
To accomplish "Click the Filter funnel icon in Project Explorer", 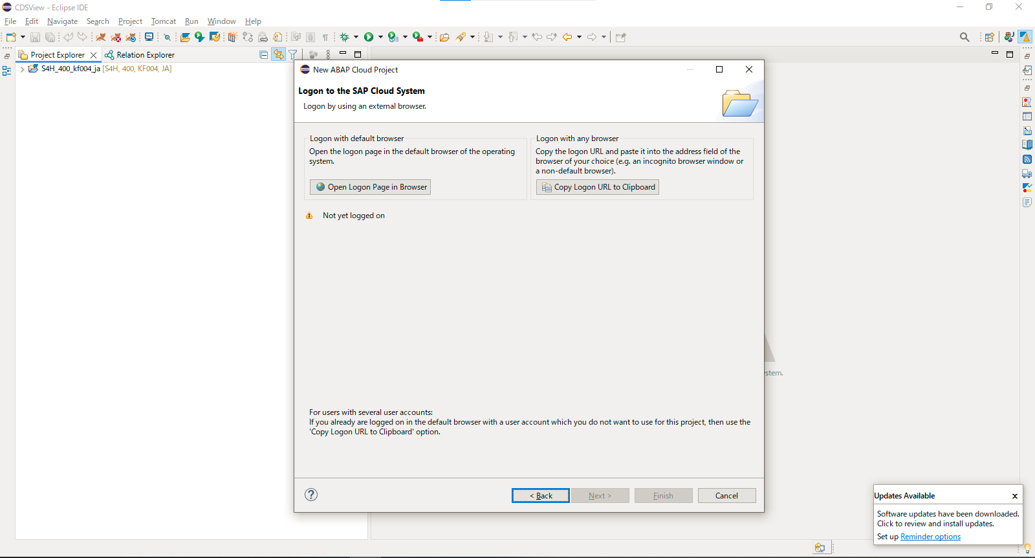I will [293, 54].
